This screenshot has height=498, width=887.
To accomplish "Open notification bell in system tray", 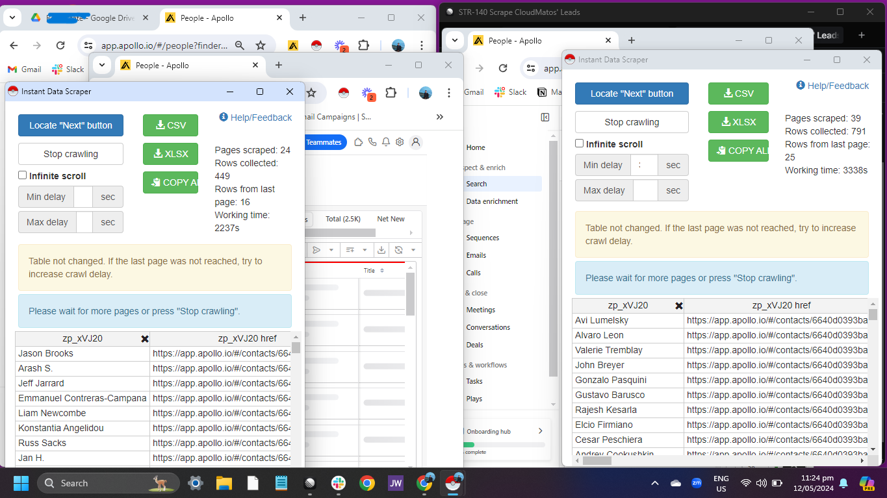I will pyautogui.click(x=843, y=483).
